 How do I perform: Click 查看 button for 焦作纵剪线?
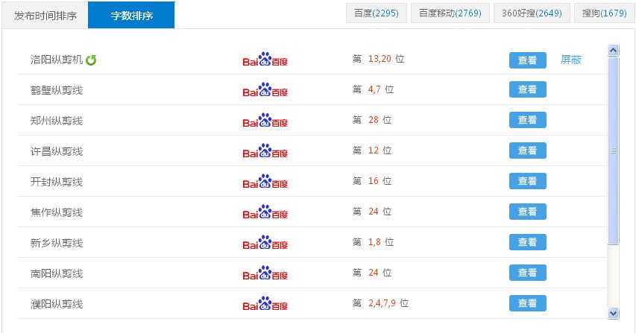tap(528, 212)
